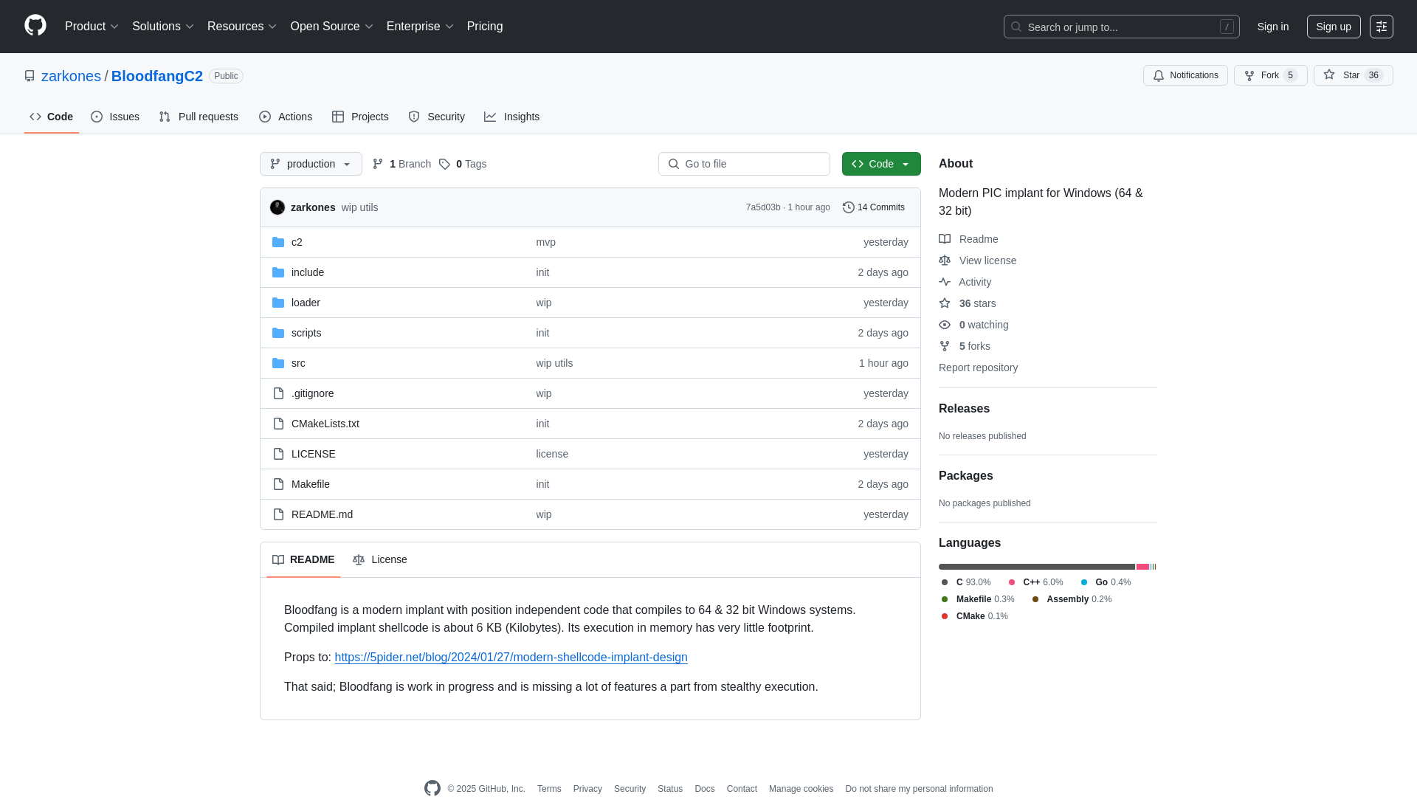
Task: Star the BloodfangC2 repository
Action: coord(1353,75)
